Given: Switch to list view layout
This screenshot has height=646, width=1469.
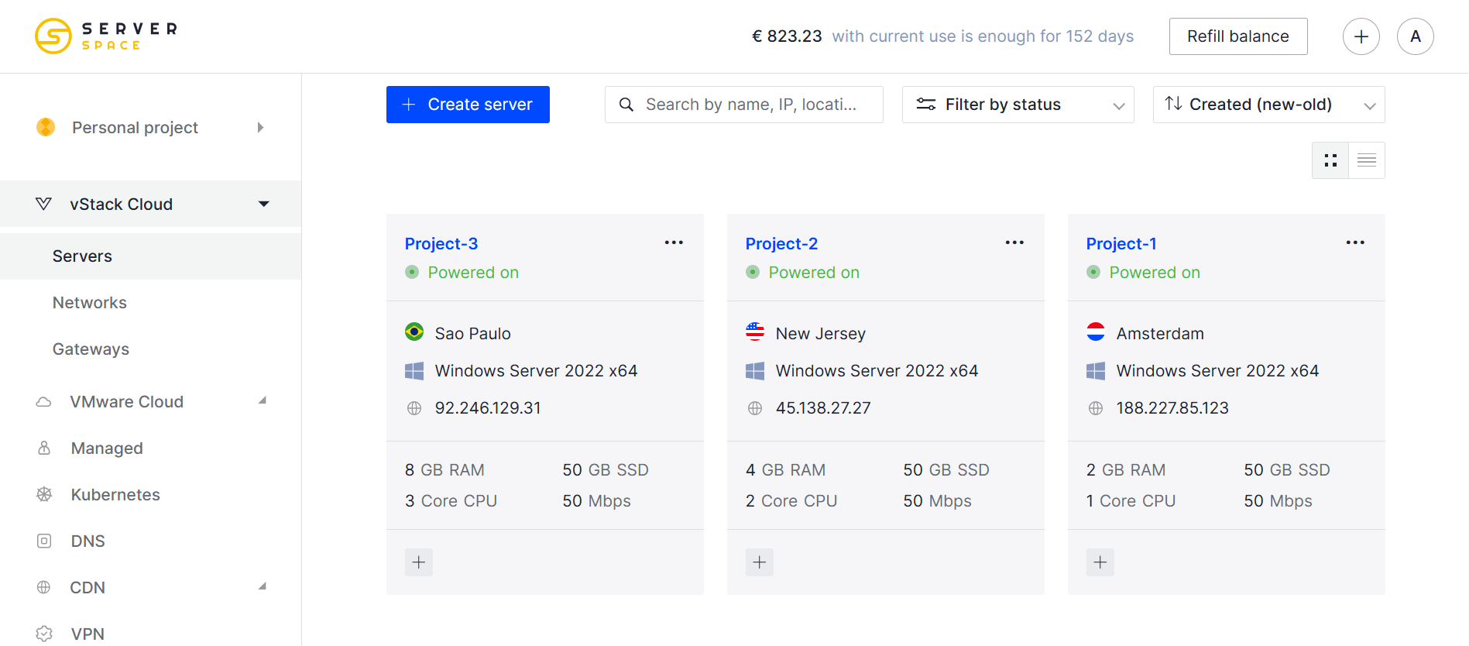Looking at the screenshot, I should click(1367, 160).
